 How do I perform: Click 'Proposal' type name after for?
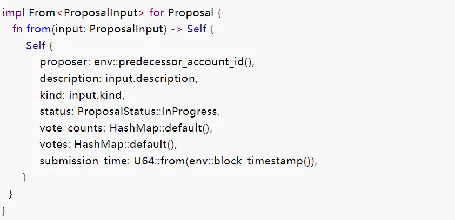[x=191, y=13]
